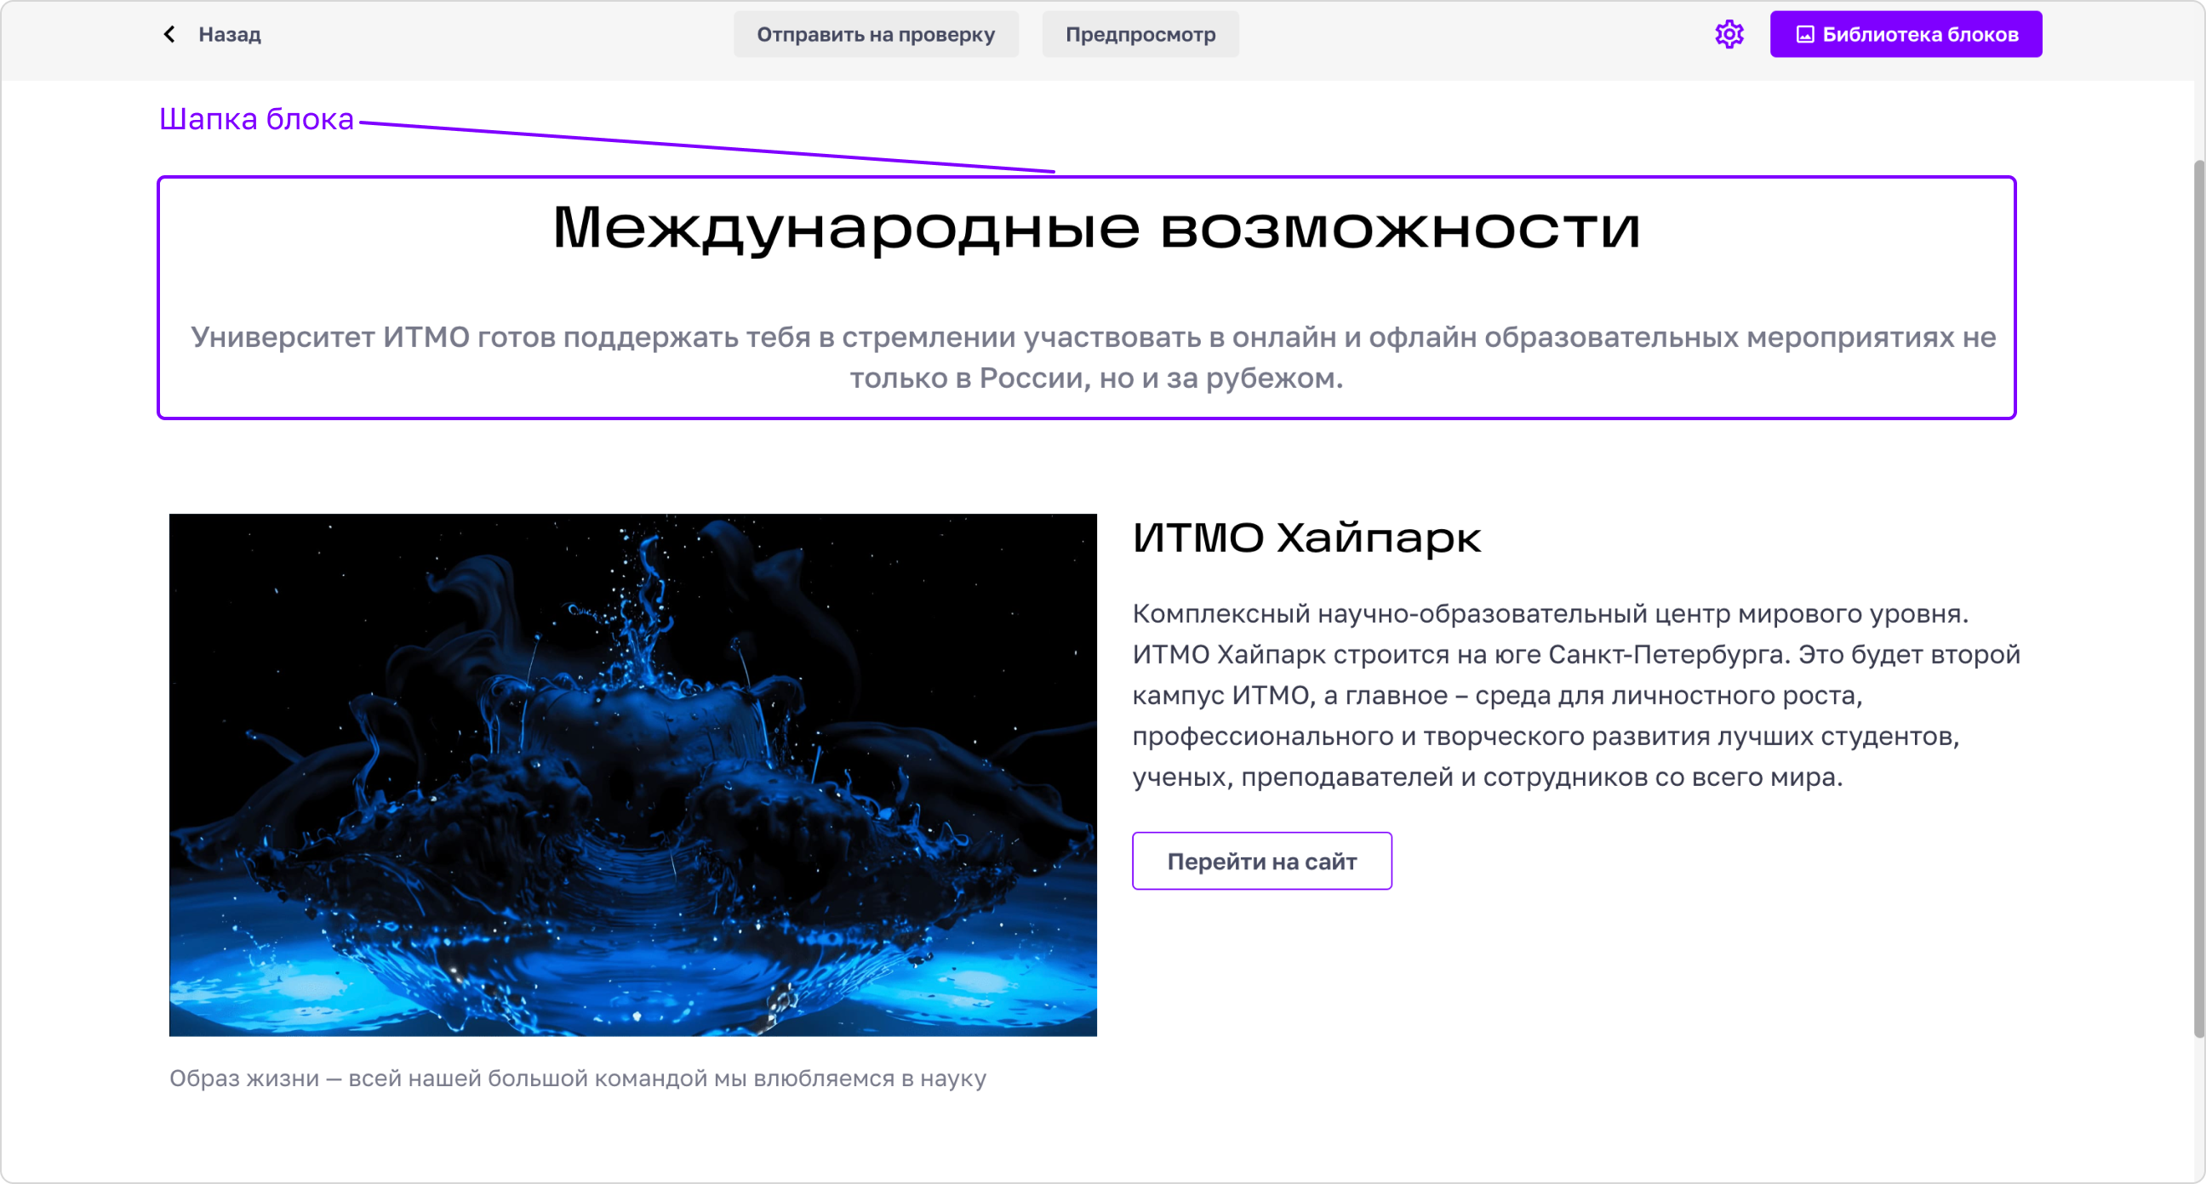Click the Комплексный научно-образовательный центр description text
This screenshot has width=2206, height=1184.
[x=1575, y=695]
